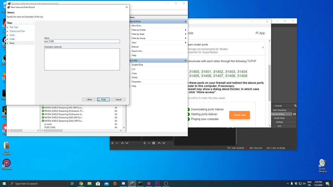The height and width of the screenshot is (187, 333).
Task: Open Discord from the taskbar
Action: coord(123,184)
